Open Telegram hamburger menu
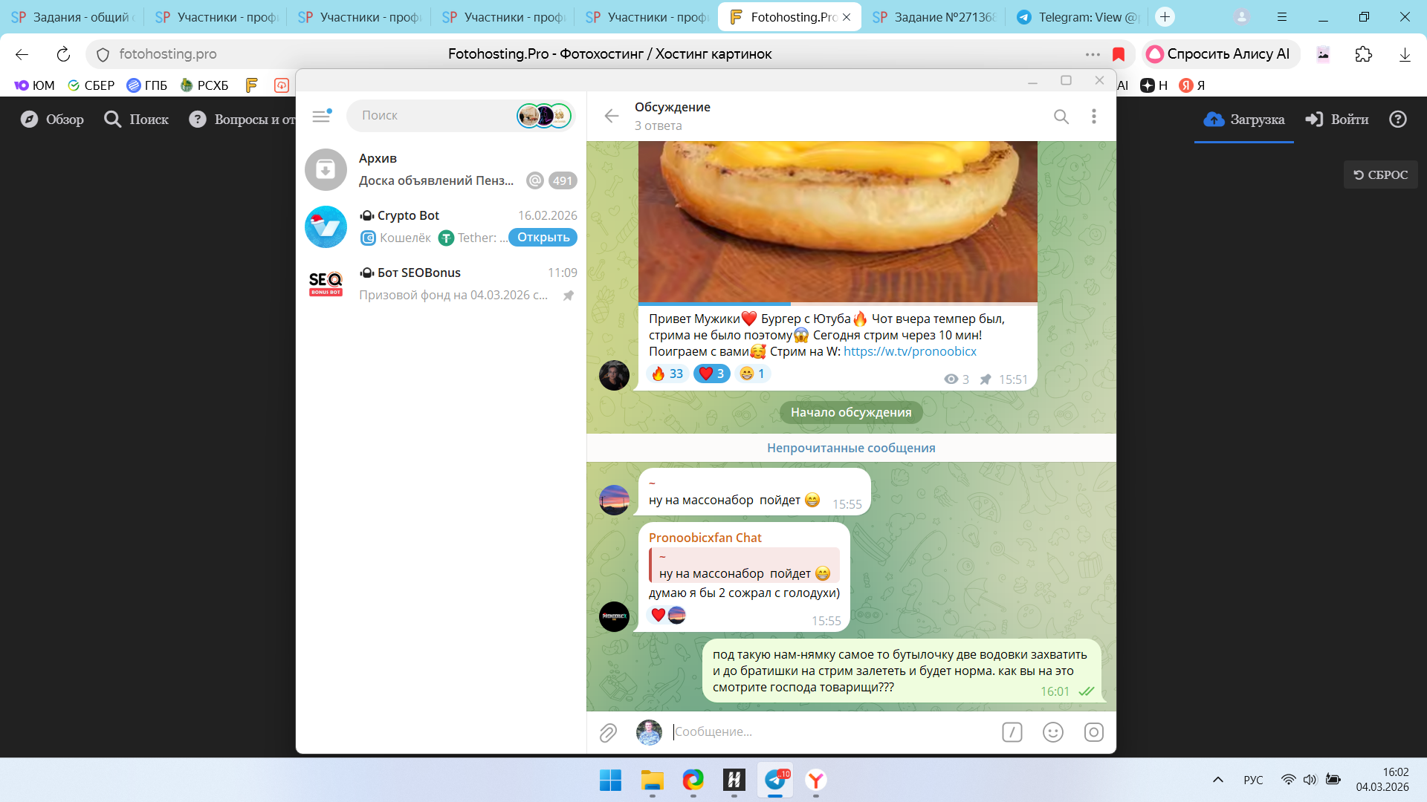Viewport: 1427px width, 802px height. pos(321,116)
